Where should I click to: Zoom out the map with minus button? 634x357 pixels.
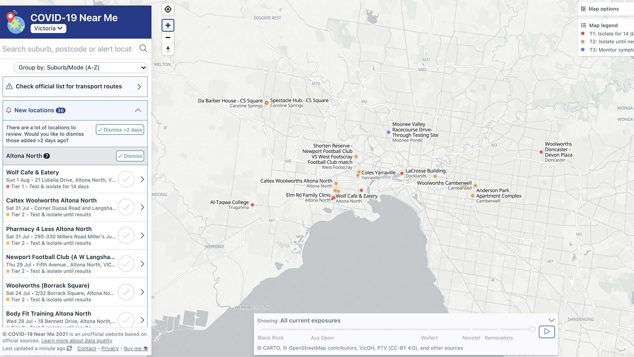(168, 37)
